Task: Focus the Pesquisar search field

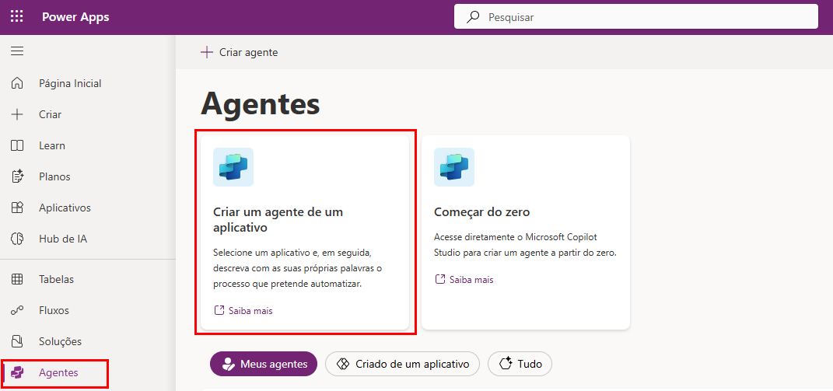Action: coord(636,17)
